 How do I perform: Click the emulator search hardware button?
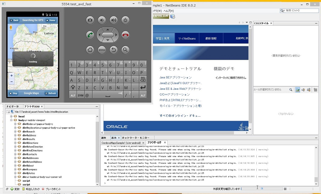click(x=125, y=50)
